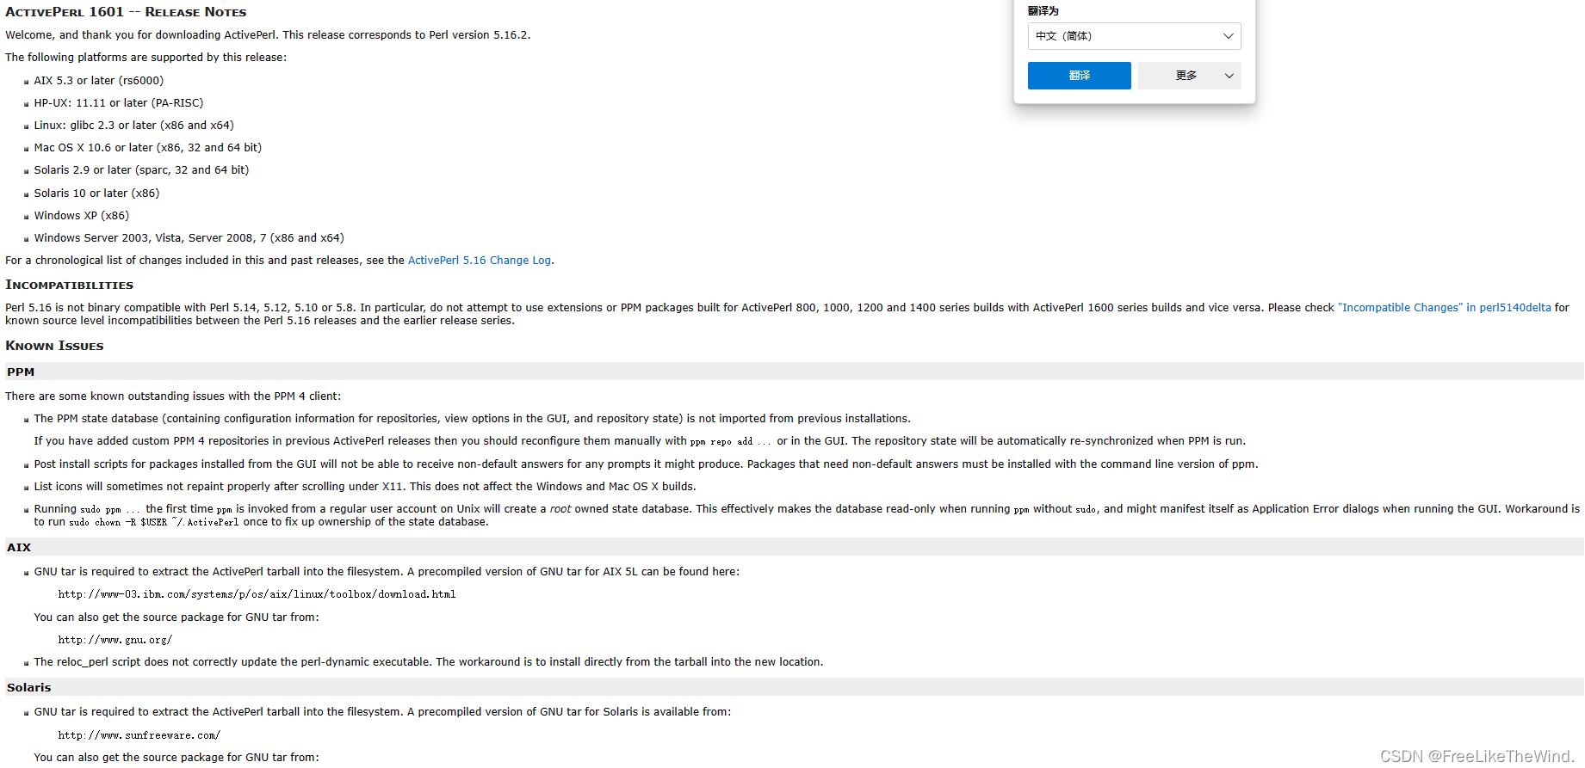Click the "Mac OS X 10.6 or later" item
The height and width of the screenshot is (768, 1585).
click(147, 148)
